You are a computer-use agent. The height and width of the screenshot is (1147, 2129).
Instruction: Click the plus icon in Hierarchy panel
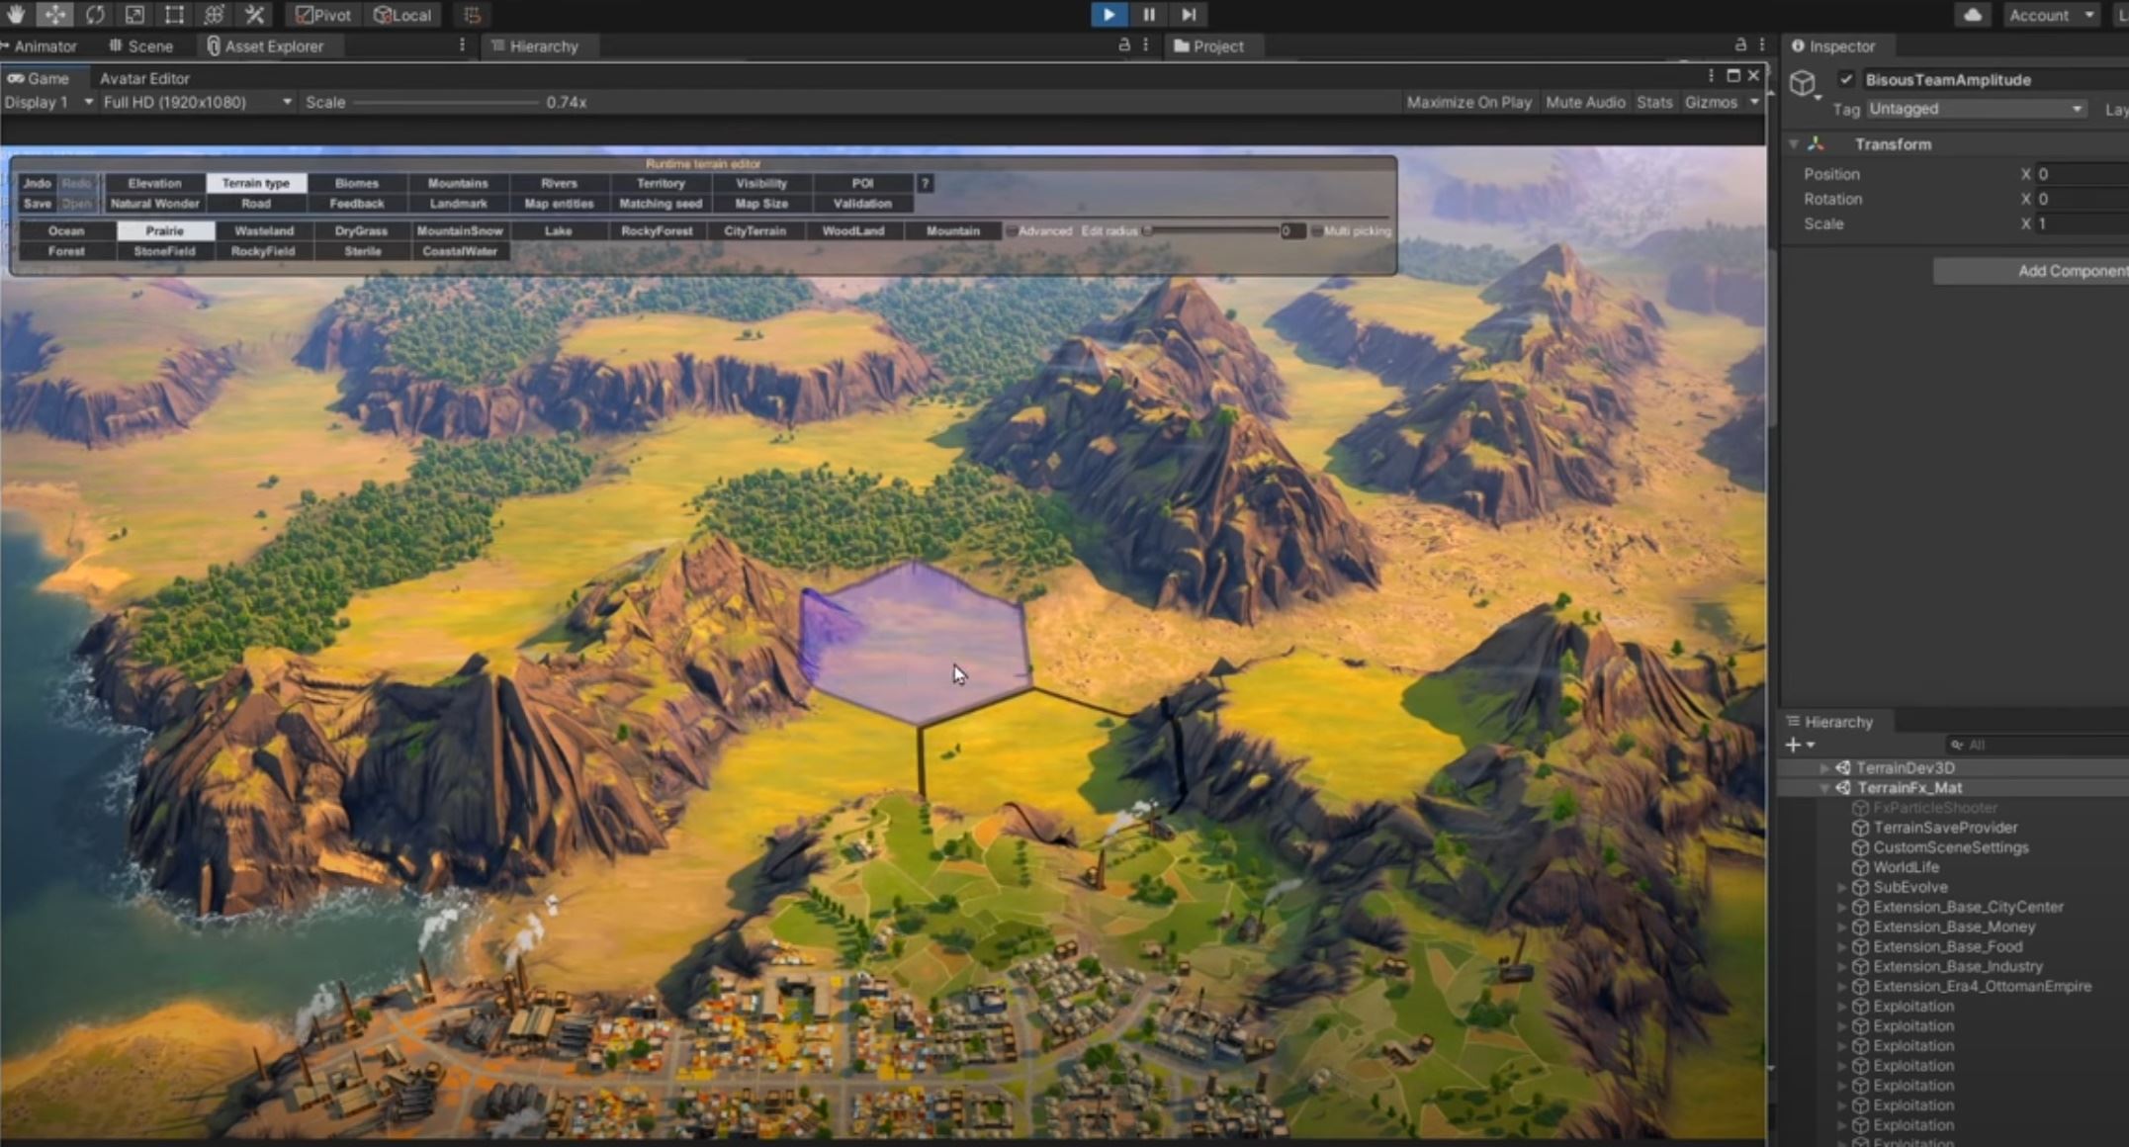[x=1793, y=745]
